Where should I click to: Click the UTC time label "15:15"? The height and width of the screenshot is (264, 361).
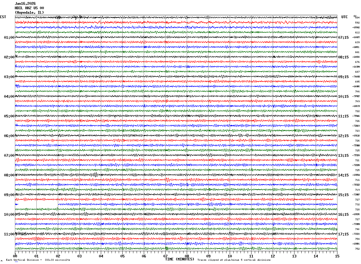point(343,195)
